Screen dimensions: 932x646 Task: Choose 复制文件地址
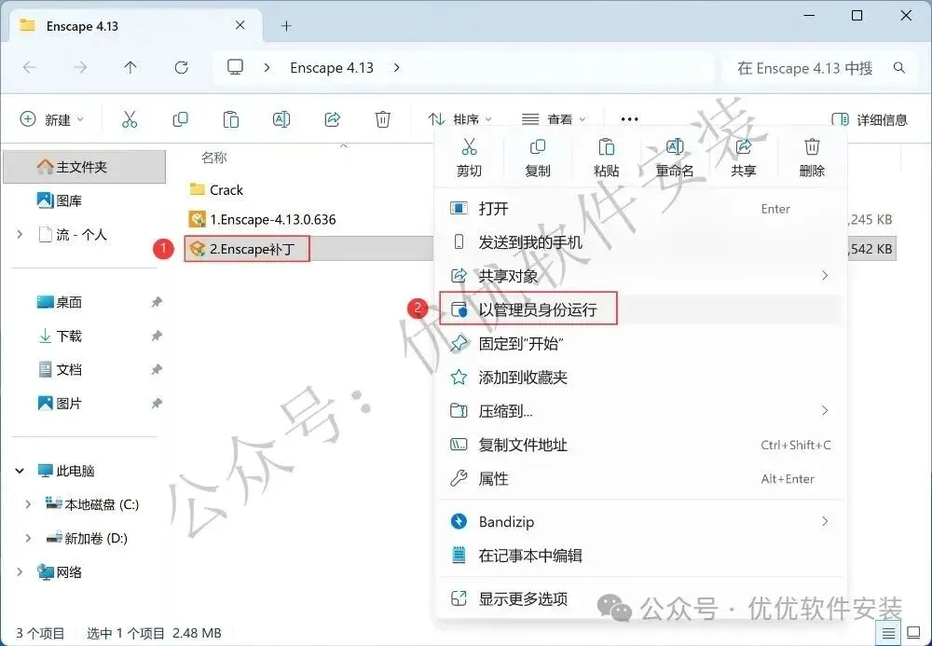[x=641, y=445]
